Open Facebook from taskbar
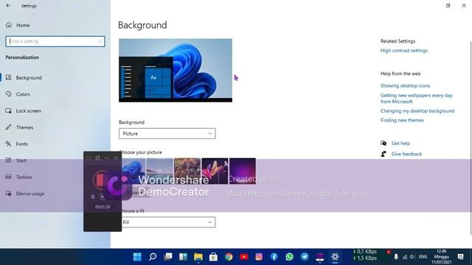Image resolution: width=472 pixels, height=265 pixels. (x=274, y=257)
